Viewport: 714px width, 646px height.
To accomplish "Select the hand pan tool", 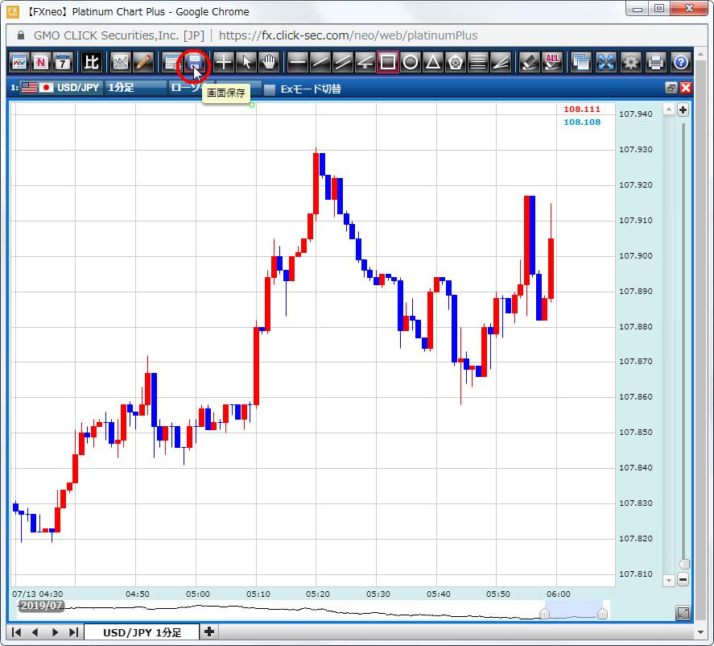I will (267, 62).
